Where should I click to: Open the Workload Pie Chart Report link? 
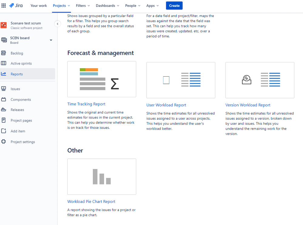tap(91, 201)
